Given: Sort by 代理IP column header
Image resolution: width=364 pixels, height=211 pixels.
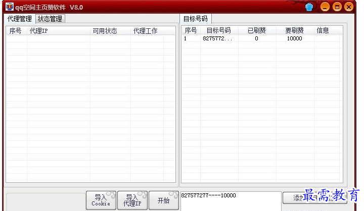Looking at the screenshot, I should click(59, 31).
